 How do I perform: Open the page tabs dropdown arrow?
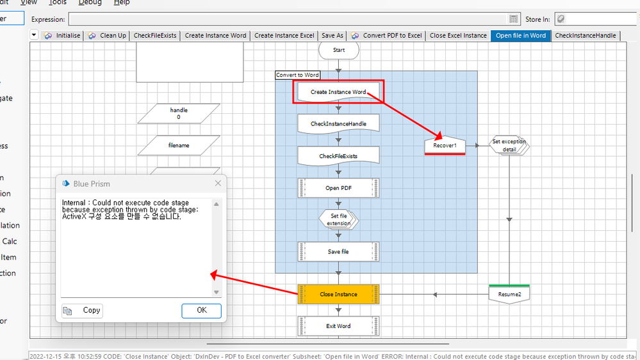(x=35, y=35)
